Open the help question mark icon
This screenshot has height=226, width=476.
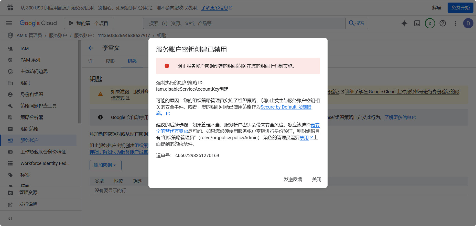[443, 23]
